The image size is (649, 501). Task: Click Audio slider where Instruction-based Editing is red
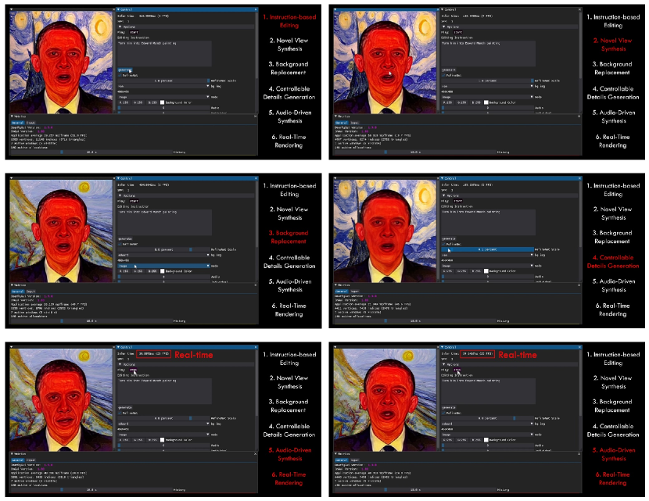163,108
